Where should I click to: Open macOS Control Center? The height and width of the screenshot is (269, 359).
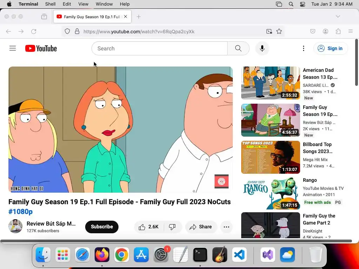(303, 4)
